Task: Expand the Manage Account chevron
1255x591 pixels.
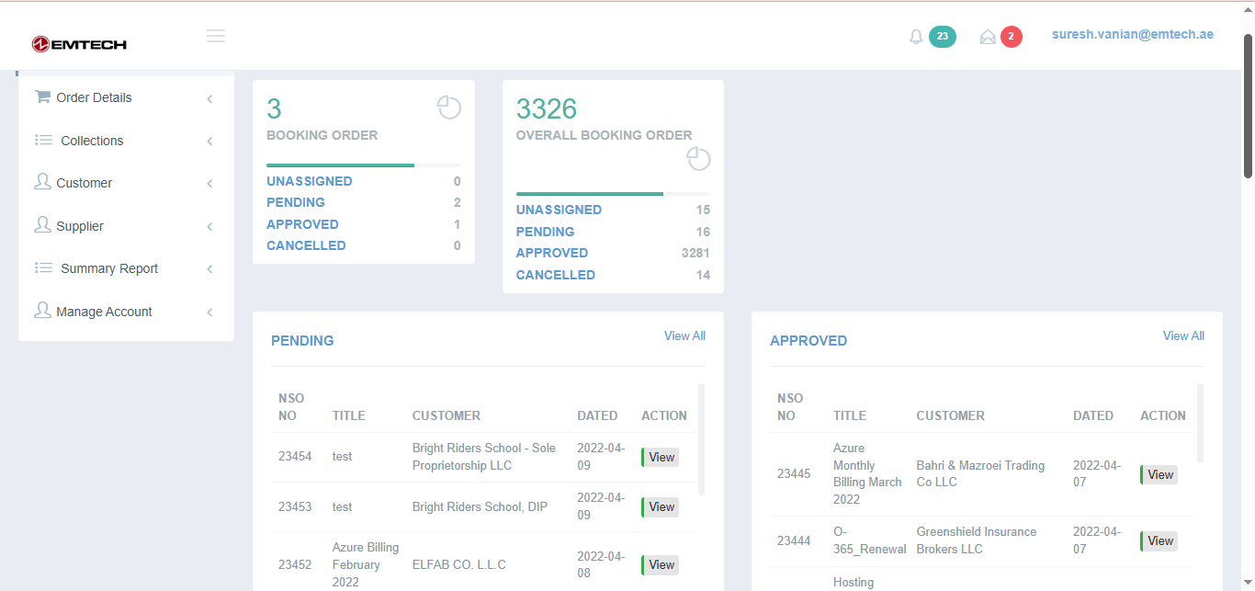Action: point(209,313)
